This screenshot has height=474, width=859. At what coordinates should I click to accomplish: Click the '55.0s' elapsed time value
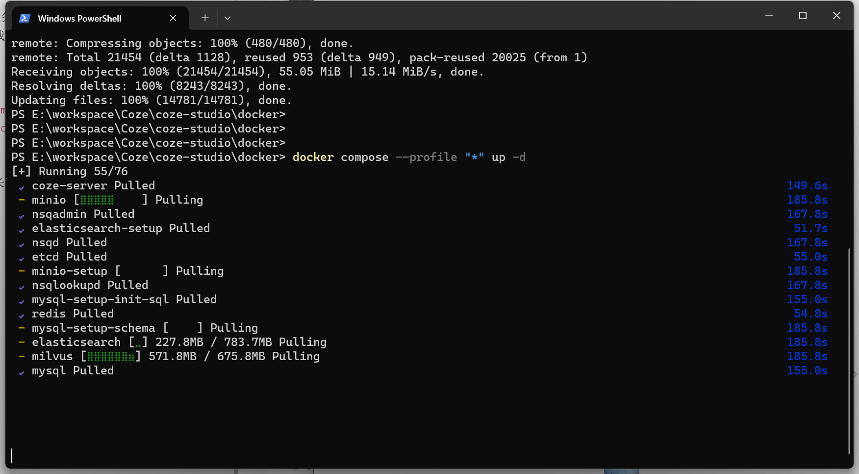coord(810,257)
